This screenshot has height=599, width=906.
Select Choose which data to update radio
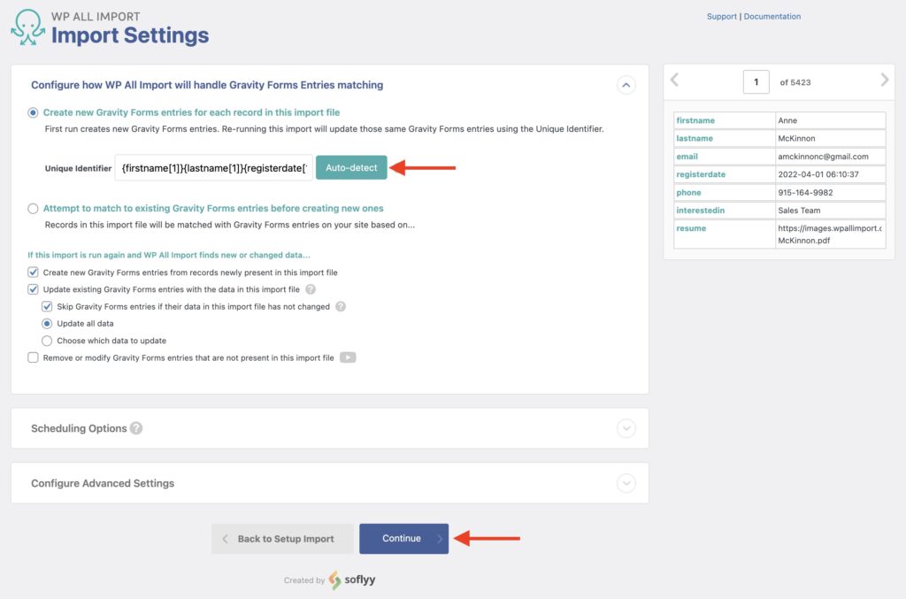(x=47, y=341)
